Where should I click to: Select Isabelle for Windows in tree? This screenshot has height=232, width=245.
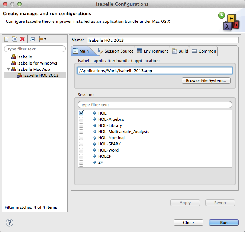(x=37, y=63)
